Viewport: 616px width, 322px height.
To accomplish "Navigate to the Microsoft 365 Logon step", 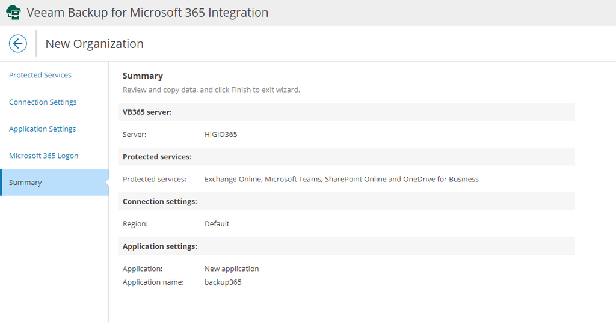I will point(44,156).
